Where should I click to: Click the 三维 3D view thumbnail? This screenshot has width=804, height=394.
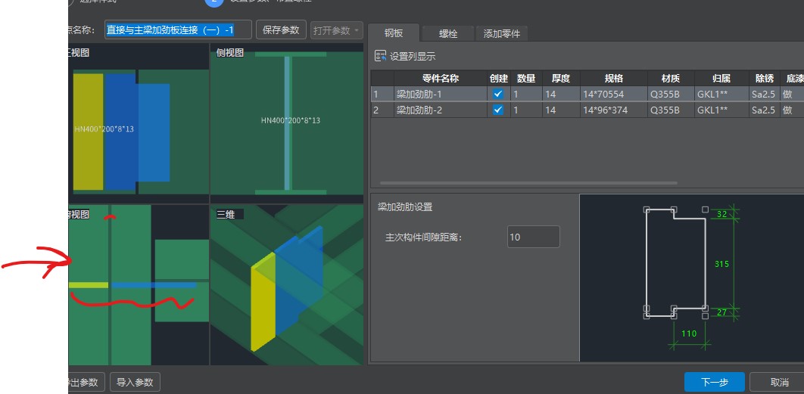pos(287,286)
